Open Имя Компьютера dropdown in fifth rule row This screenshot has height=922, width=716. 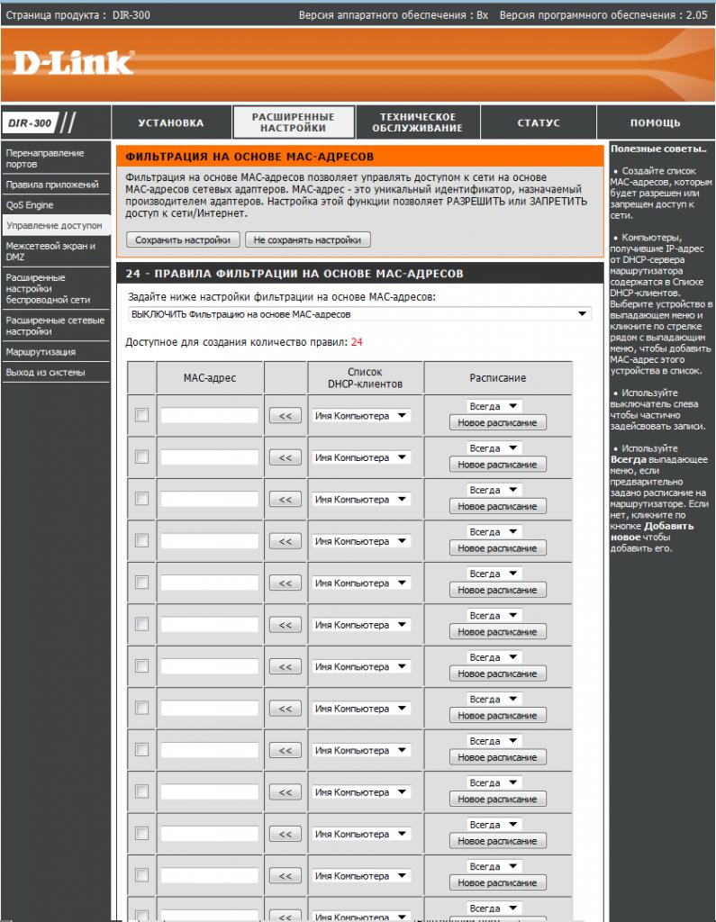[x=360, y=583]
